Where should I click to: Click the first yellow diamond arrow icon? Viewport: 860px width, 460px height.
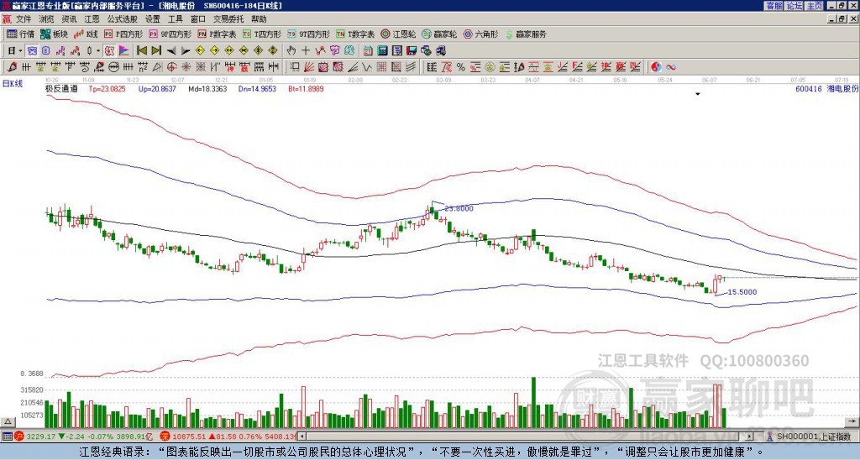click(200, 51)
